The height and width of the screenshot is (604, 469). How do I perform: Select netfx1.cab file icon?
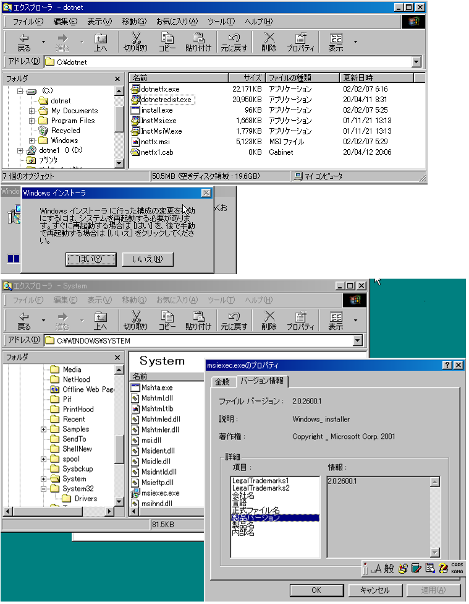coord(135,152)
